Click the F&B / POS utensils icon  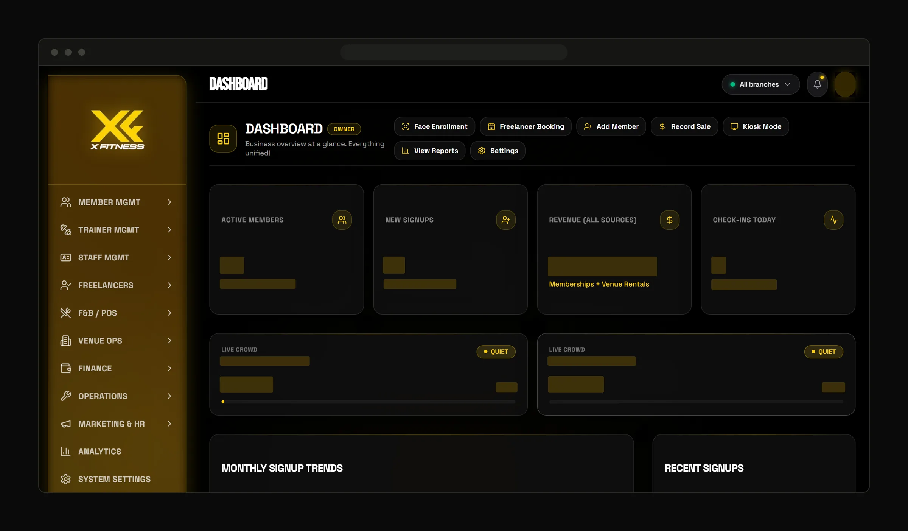65,313
